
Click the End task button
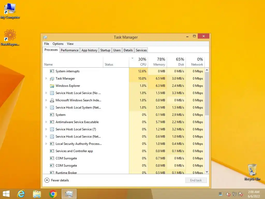(x=196, y=180)
